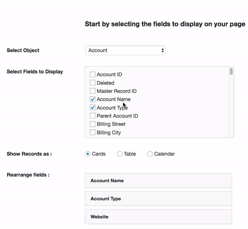Click the Billing City label text
The width and height of the screenshot is (248, 229).
[x=109, y=133]
